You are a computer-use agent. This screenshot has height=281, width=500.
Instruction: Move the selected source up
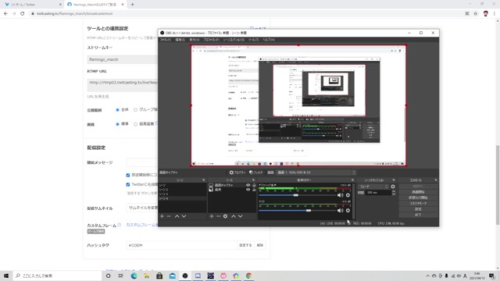[x=234, y=216]
